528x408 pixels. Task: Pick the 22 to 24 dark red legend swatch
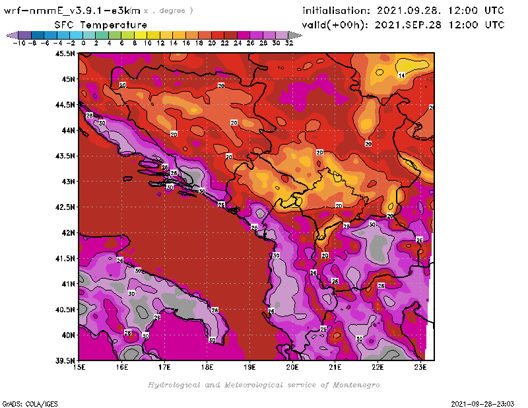coord(230,35)
